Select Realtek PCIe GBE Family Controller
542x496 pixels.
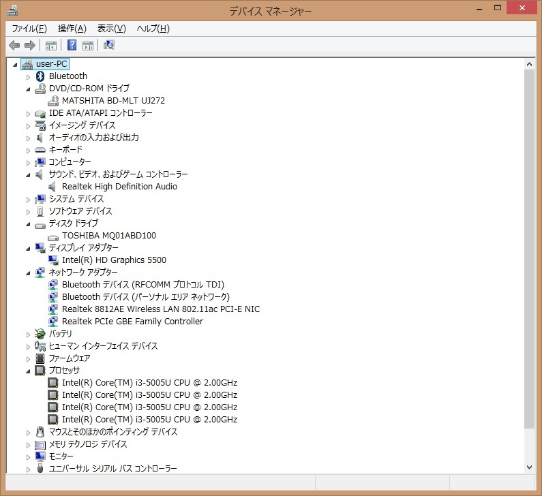pos(132,322)
